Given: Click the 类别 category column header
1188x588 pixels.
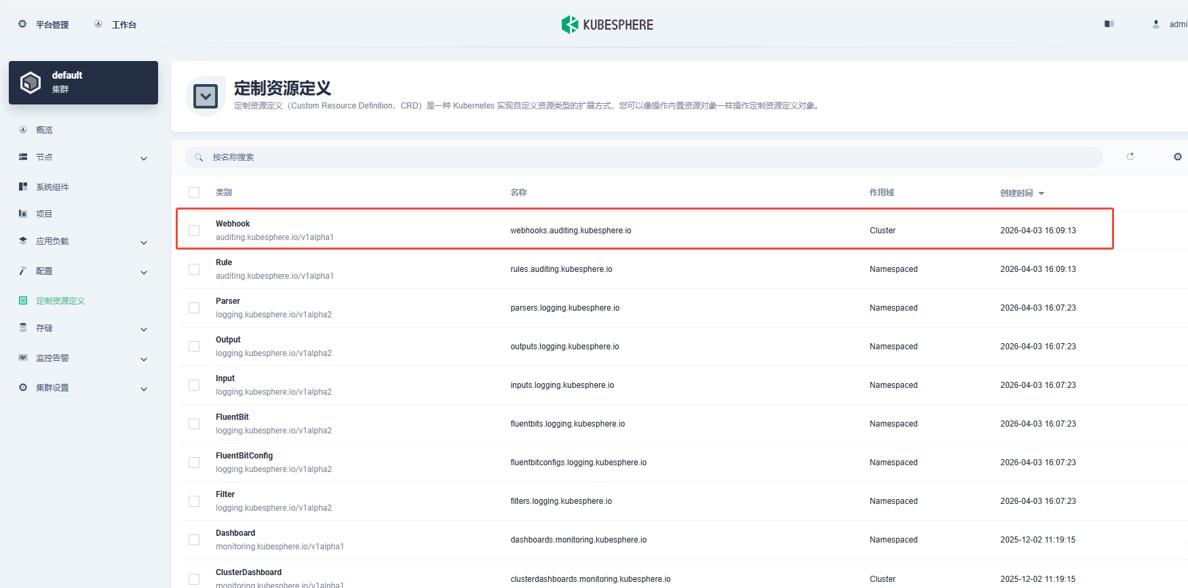Looking at the screenshot, I should [x=224, y=193].
